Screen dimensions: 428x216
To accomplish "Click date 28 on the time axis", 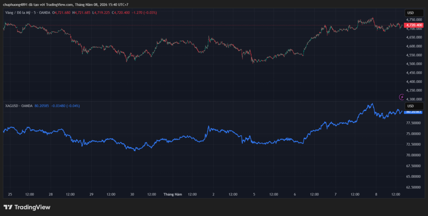I will click(x=51, y=194).
